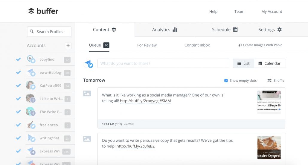Select the KatPetroff99 profile avatar

[31, 85]
